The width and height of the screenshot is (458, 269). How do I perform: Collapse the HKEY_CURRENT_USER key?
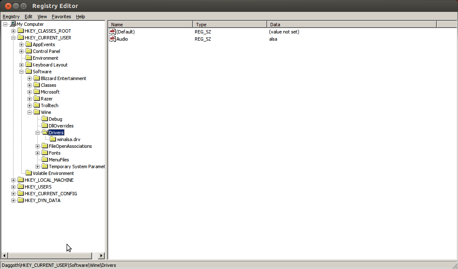click(14, 38)
